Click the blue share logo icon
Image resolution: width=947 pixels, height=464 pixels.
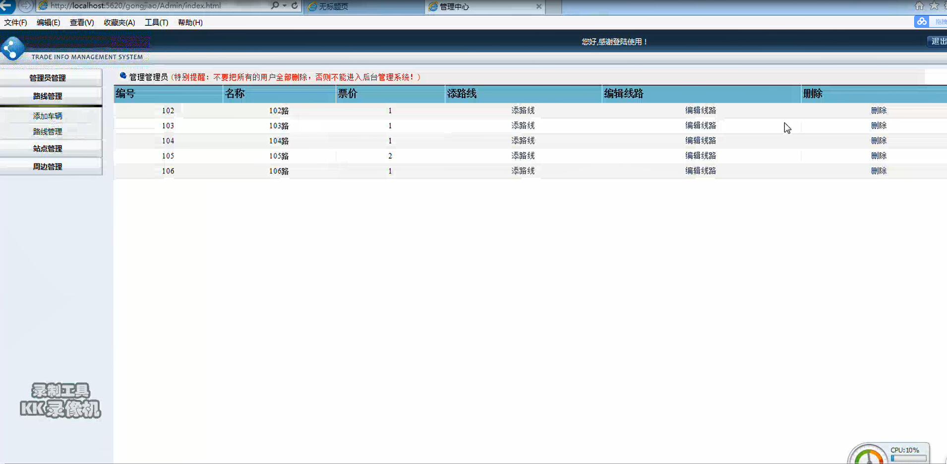click(x=12, y=49)
